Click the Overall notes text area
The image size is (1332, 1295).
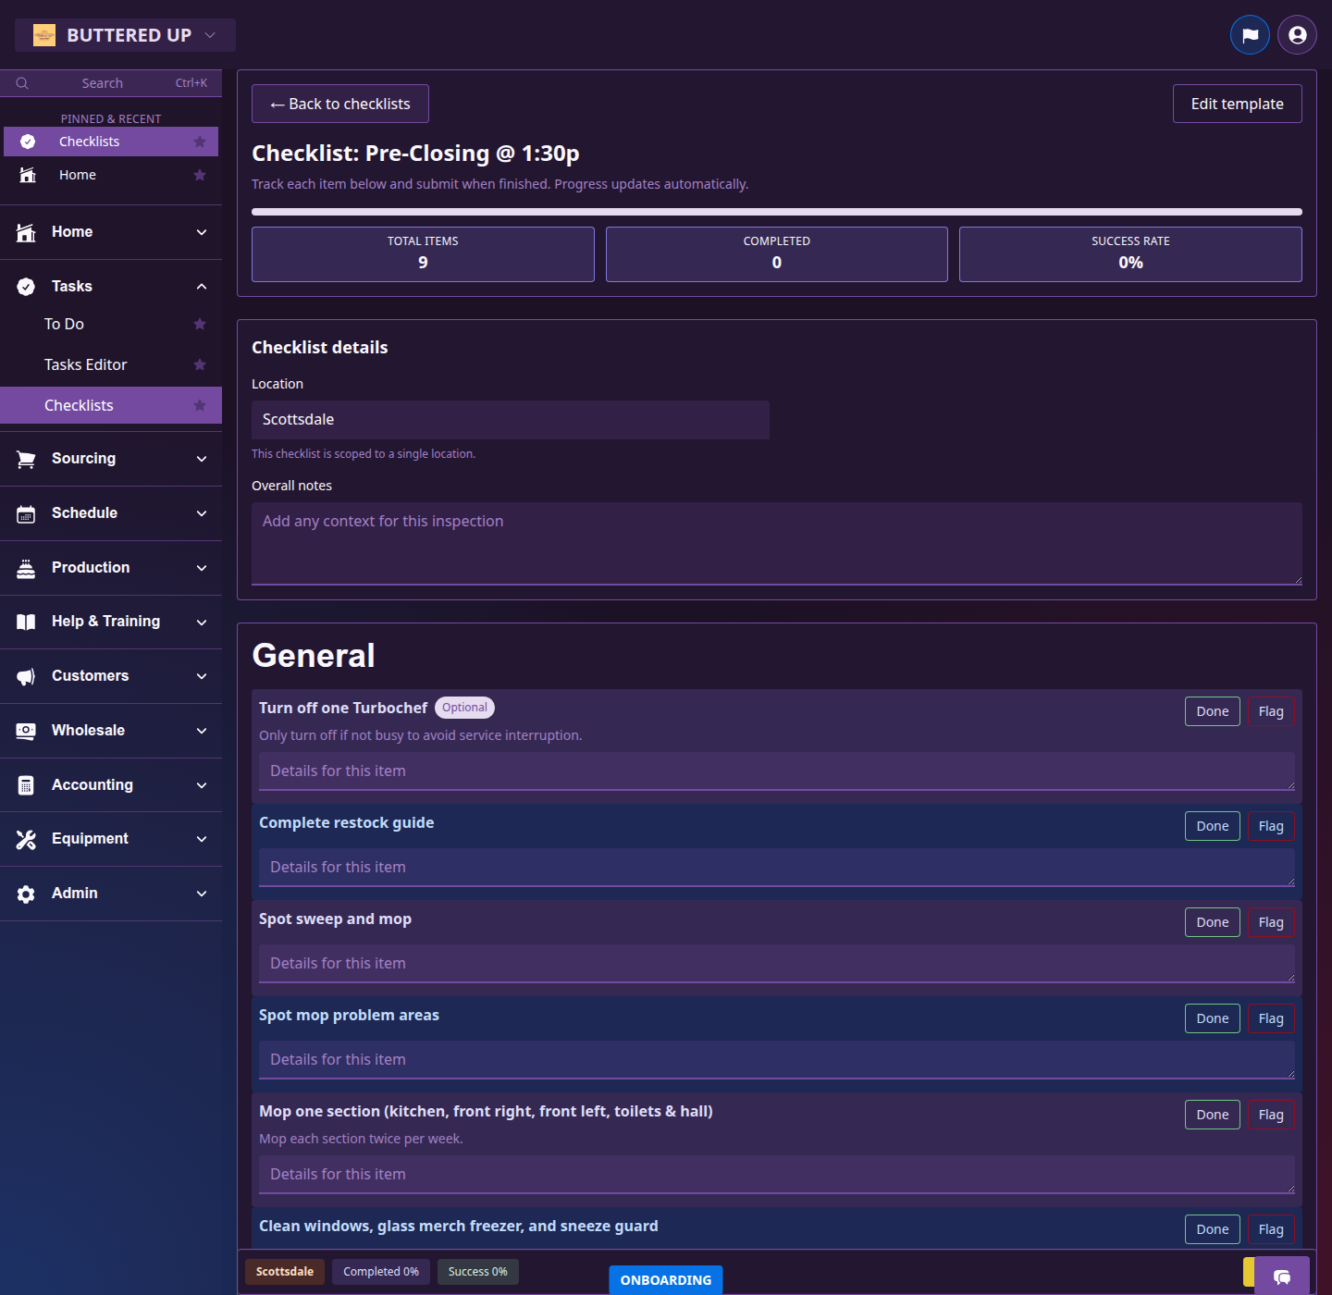coord(777,544)
